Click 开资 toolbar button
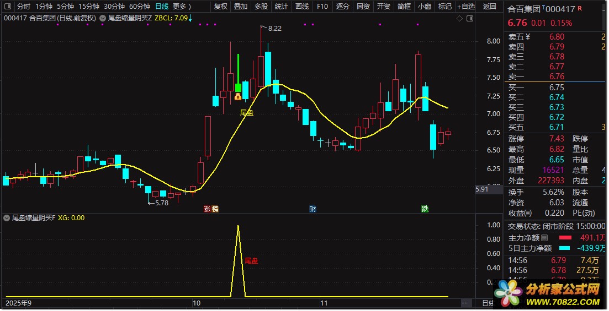The width and height of the screenshot is (609, 311). pos(383,7)
